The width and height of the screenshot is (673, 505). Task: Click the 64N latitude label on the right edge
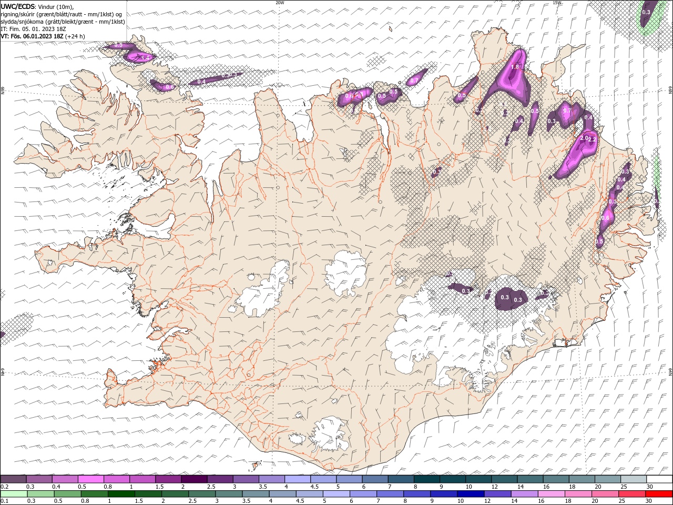[670, 372]
